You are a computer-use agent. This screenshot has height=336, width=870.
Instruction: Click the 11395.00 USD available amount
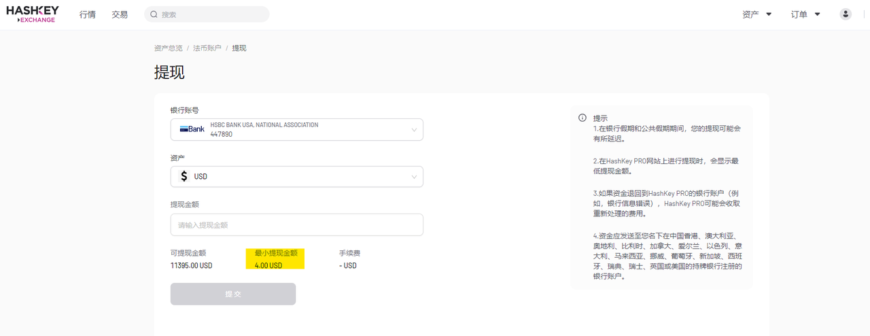pyautogui.click(x=192, y=265)
